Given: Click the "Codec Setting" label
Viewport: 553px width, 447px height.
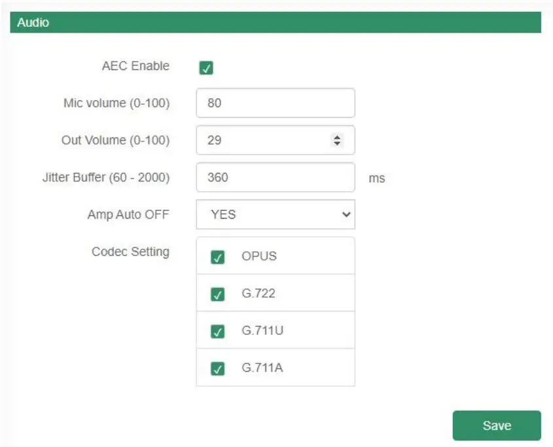Looking at the screenshot, I should pos(130,251).
